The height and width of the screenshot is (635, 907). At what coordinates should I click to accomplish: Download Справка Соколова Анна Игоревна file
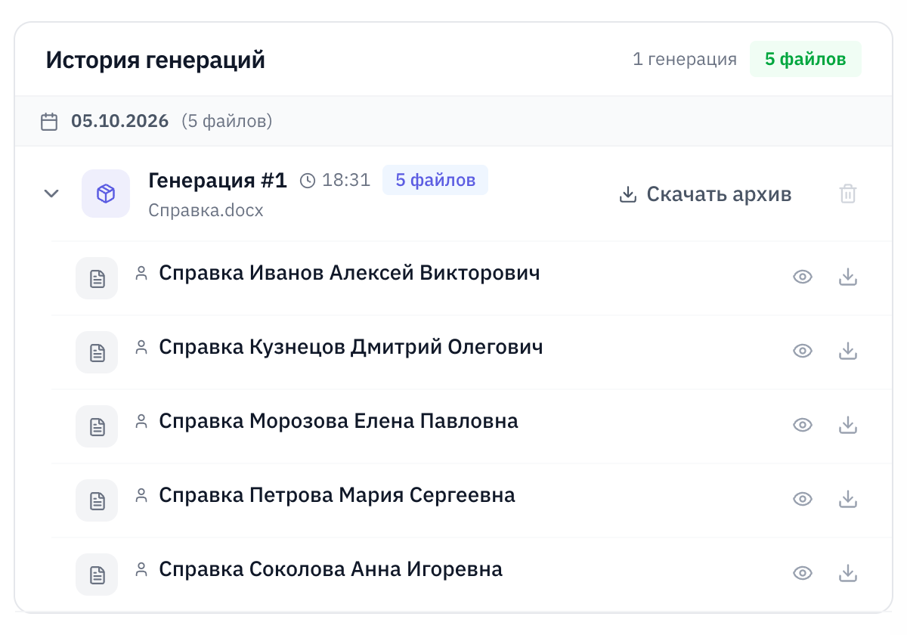point(848,573)
